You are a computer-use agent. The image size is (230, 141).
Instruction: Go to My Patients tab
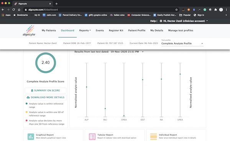pyautogui.click(x=49, y=30)
